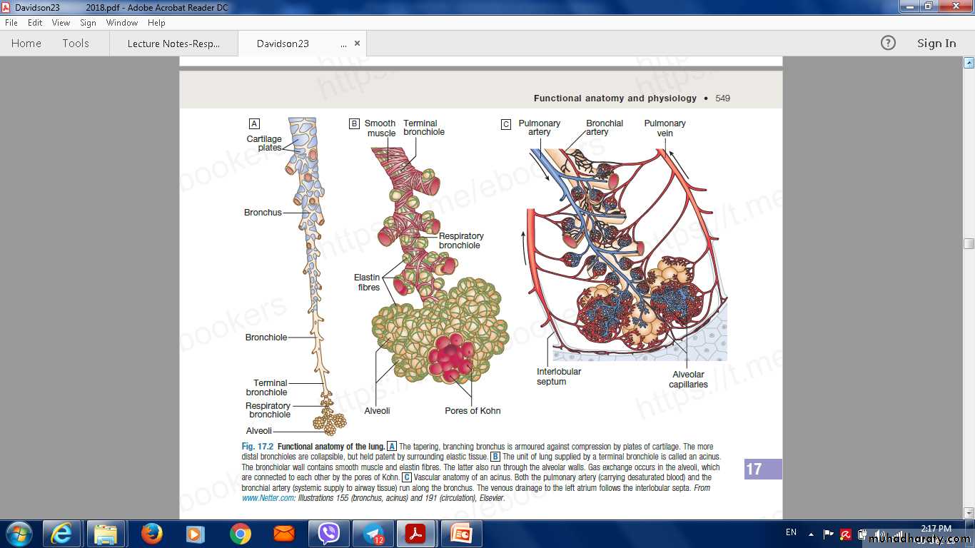The width and height of the screenshot is (975, 548).
Task: Click the Sign In button
Action: [936, 44]
